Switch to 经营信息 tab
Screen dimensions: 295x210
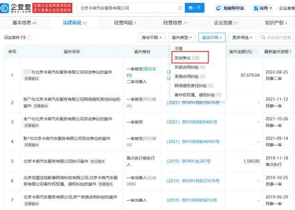pos(175,23)
